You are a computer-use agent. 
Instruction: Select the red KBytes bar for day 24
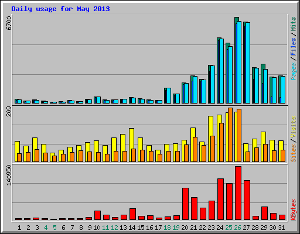pyautogui.click(x=220, y=199)
